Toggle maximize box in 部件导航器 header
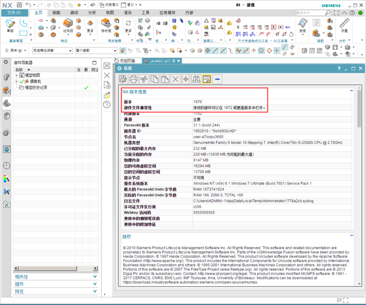The height and width of the screenshot is (305, 366). click(x=94, y=63)
